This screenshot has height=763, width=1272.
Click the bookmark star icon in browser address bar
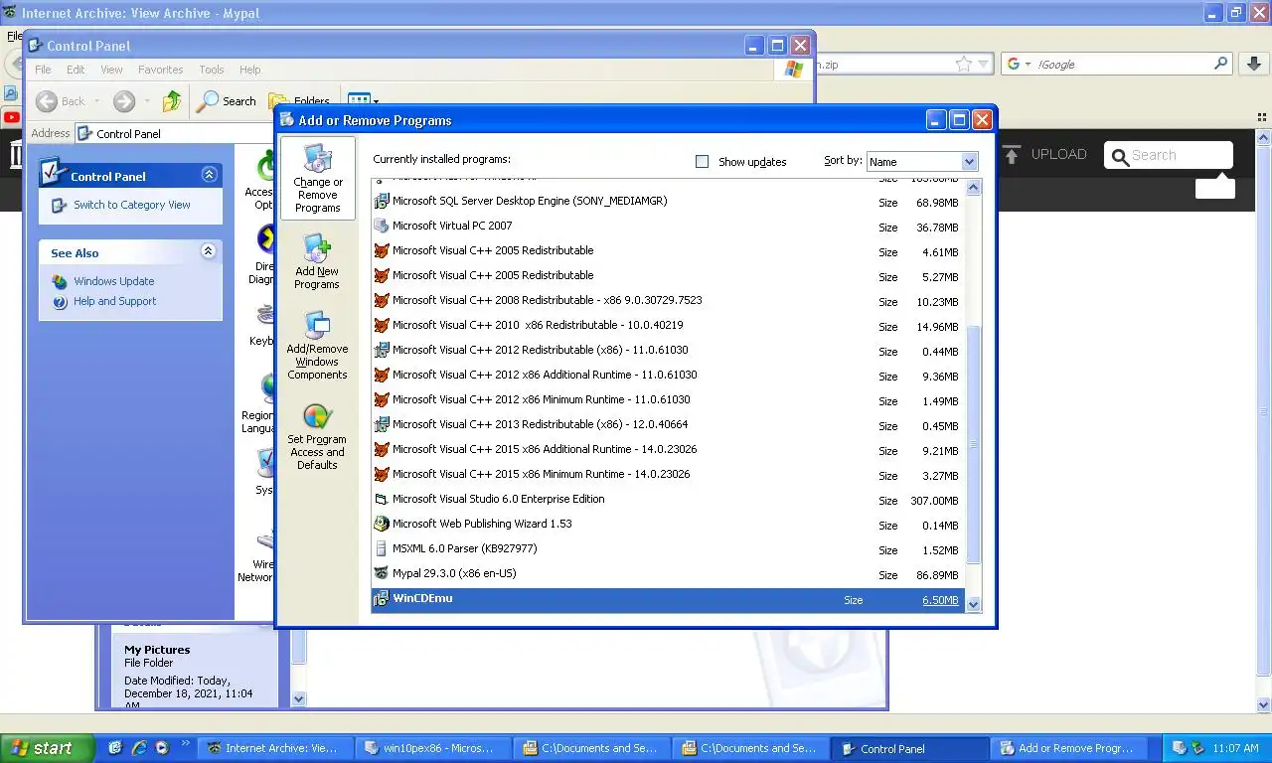(x=964, y=64)
